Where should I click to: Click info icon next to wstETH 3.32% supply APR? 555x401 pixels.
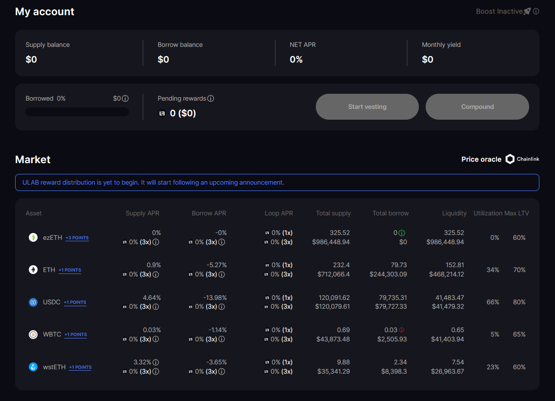click(156, 362)
